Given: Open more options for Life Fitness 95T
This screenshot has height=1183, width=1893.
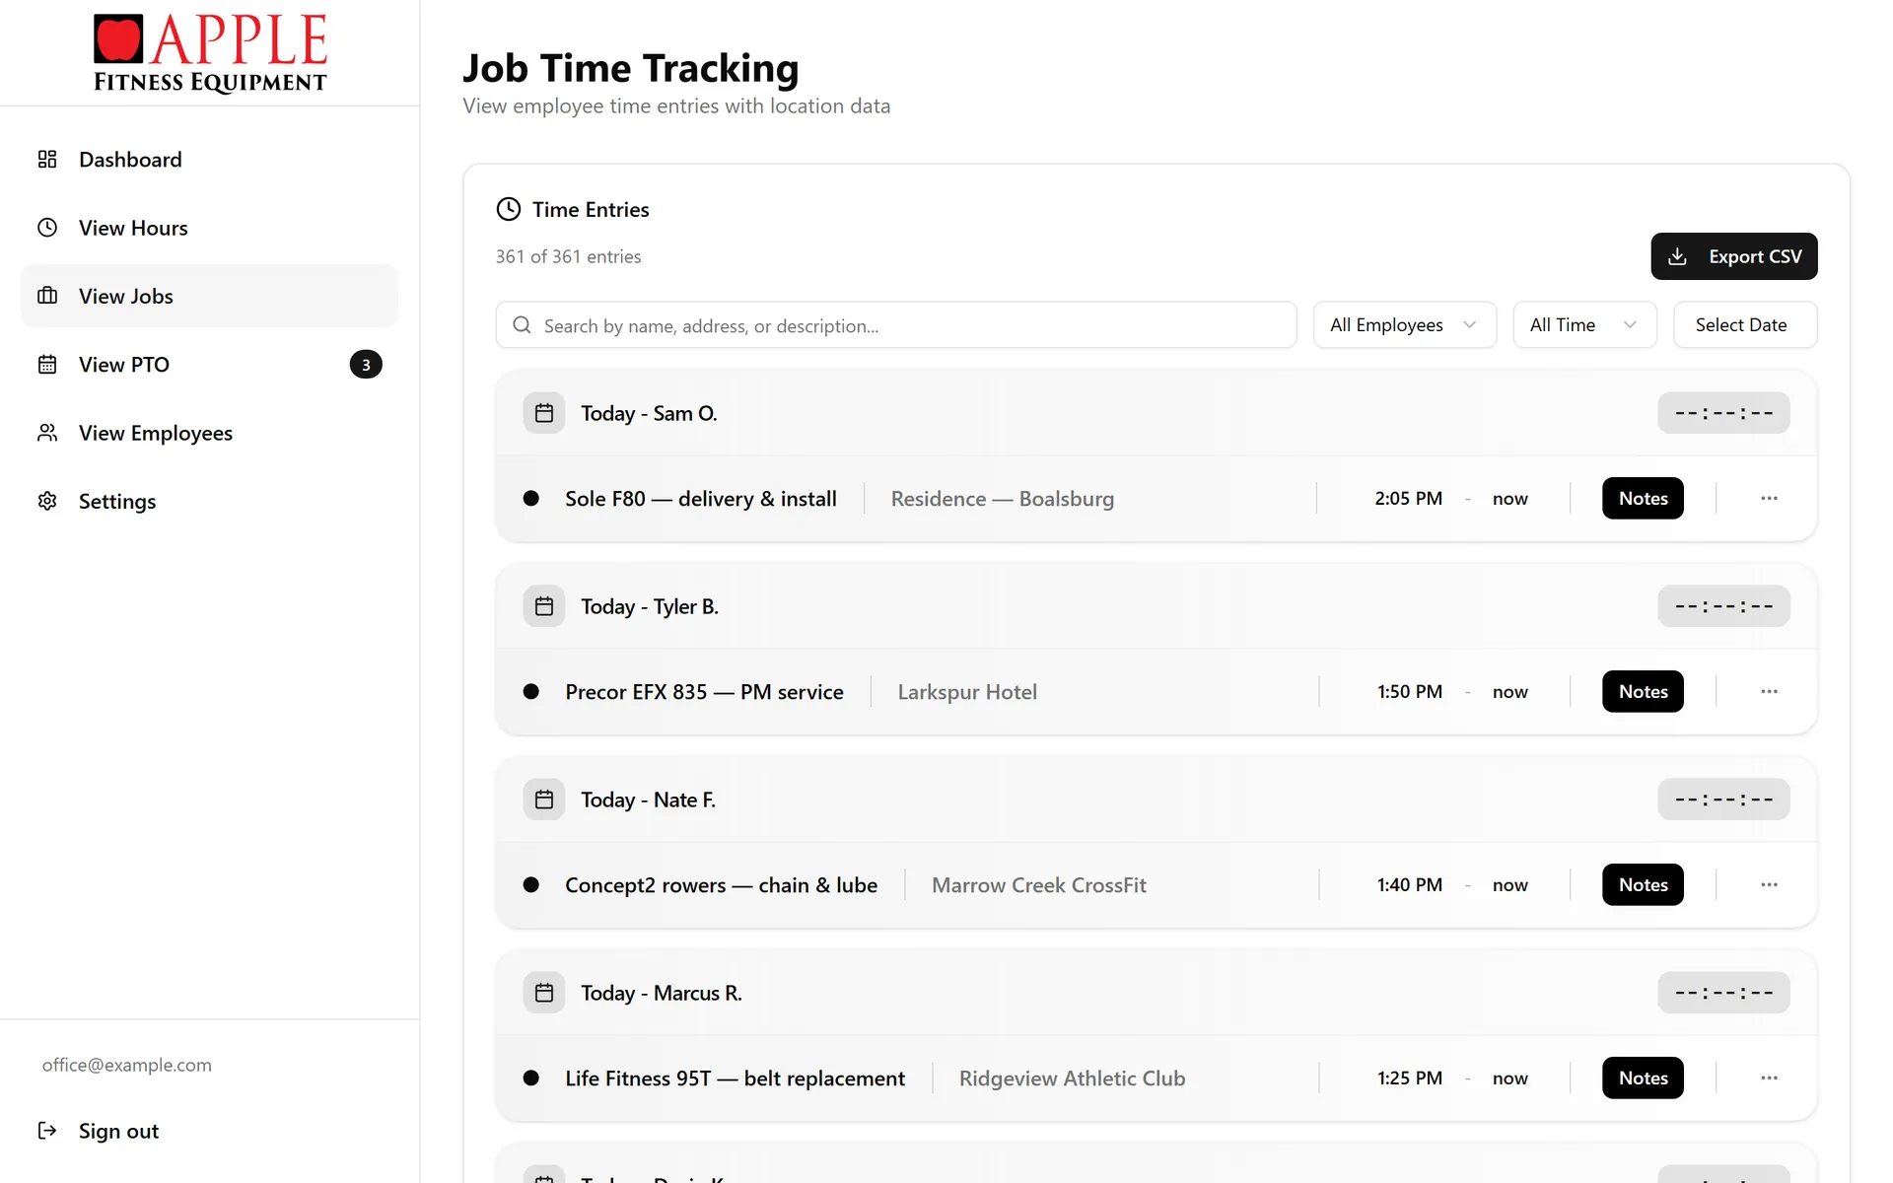Looking at the screenshot, I should [x=1769, y=1079].
